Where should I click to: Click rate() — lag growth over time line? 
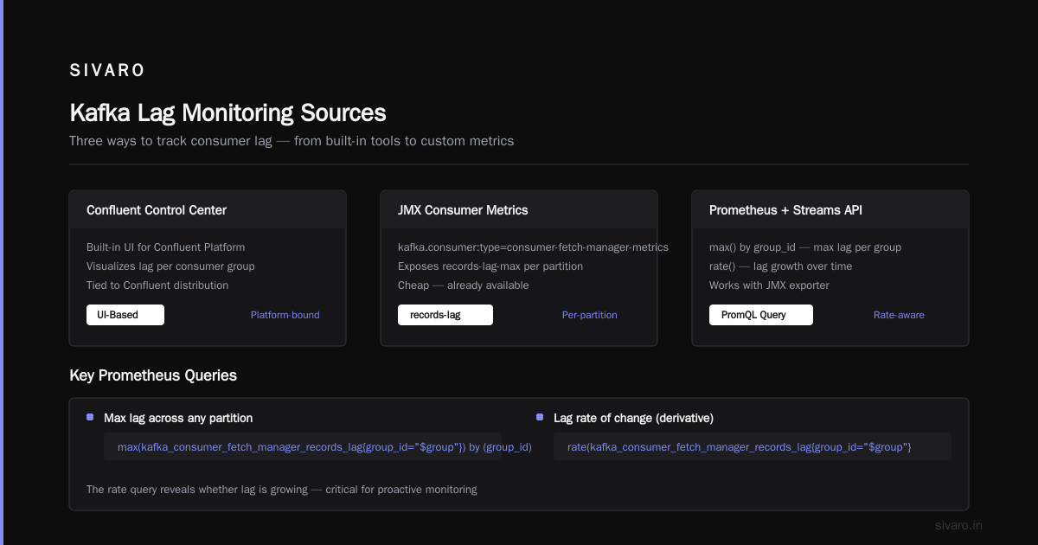pos(780,266)
